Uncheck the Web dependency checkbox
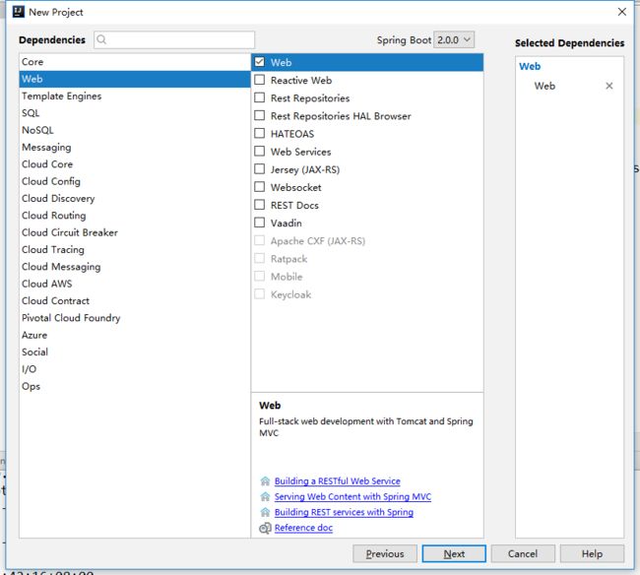 tap(260, 62)
